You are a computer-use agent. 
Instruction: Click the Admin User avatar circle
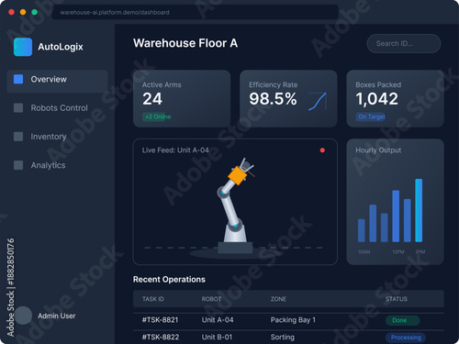click(x=23, y=316)
